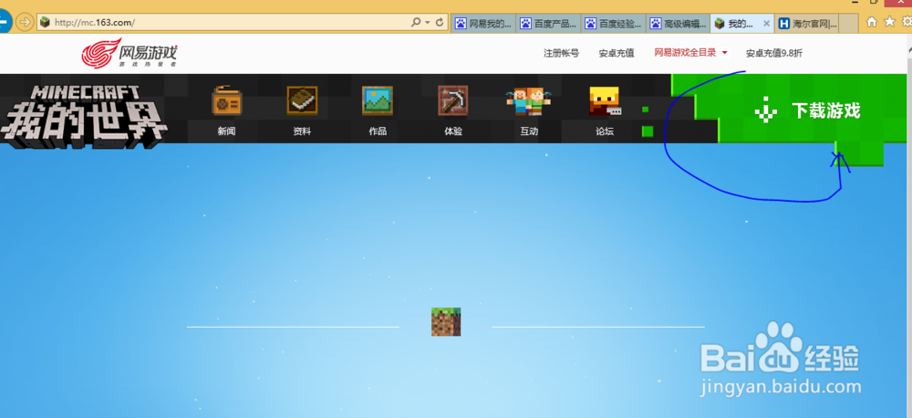Screen dimensions: 912x418
Task: Click the site favicon in address bar
Action: [x=45, y=23]
